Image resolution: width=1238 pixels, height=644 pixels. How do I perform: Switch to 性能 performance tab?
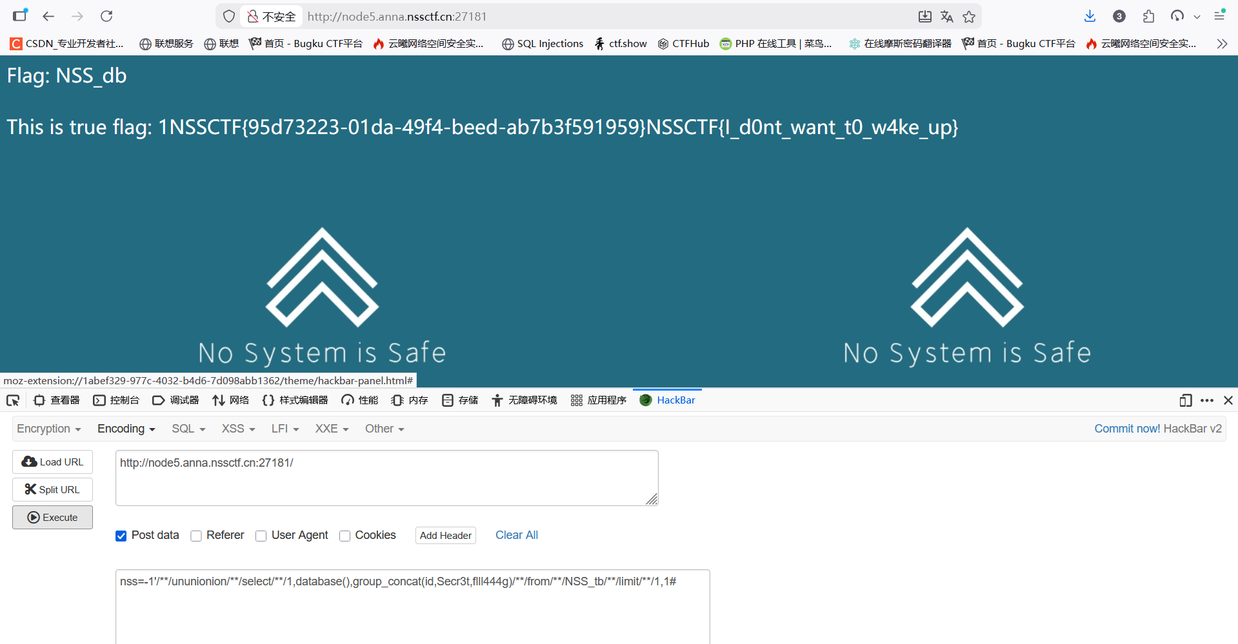coord(359,400)
